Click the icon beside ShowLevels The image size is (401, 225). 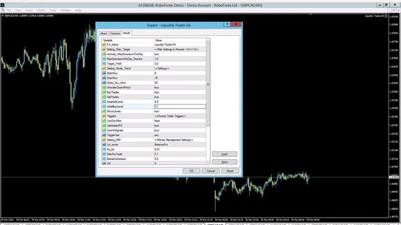(x=104, y=111)
